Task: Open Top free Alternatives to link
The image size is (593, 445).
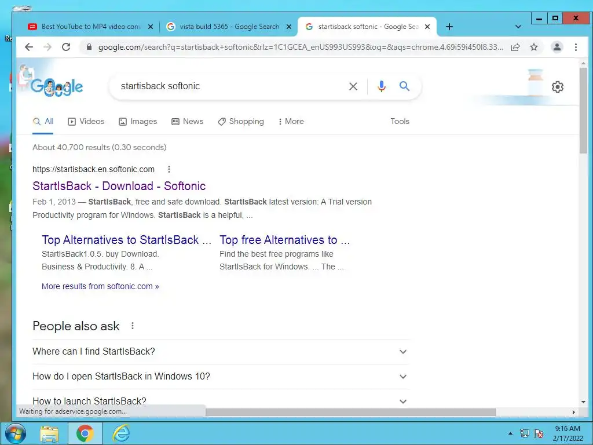Action: coord(284,240)
